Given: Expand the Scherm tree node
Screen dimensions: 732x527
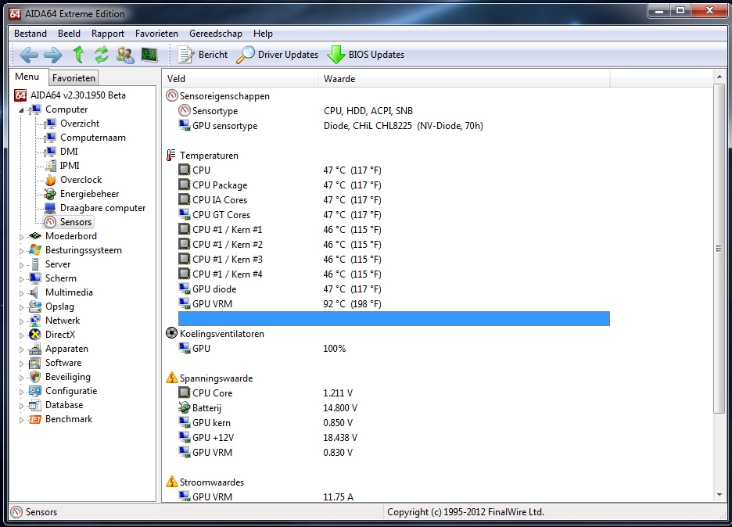Looking at the screenshot, I should coord(21,278).
